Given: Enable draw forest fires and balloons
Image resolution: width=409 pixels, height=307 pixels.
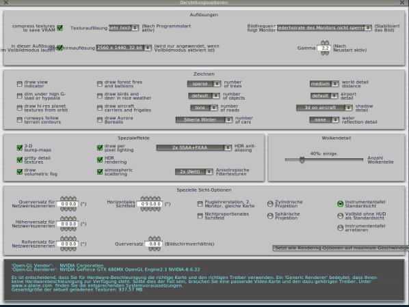Looking at the screenshot, I should 100,84.
